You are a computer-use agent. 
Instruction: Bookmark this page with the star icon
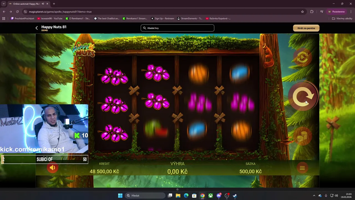(x=302, y=12)
